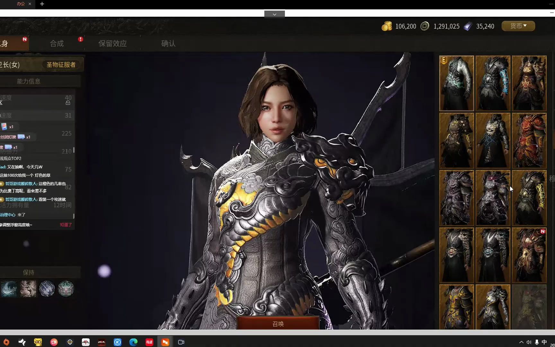Viewport: 555px width, 347px height.
Task: Click the wave skill icon under 保持
Action: coord(9,289)
